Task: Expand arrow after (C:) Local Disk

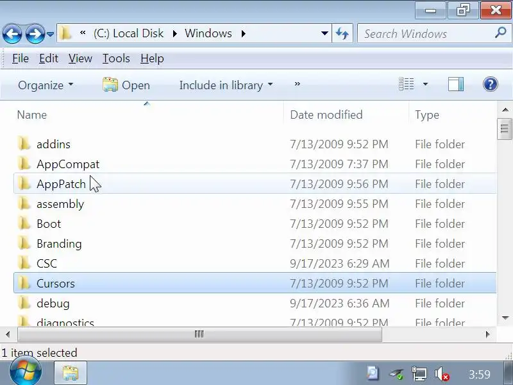Action: [174, 34]
